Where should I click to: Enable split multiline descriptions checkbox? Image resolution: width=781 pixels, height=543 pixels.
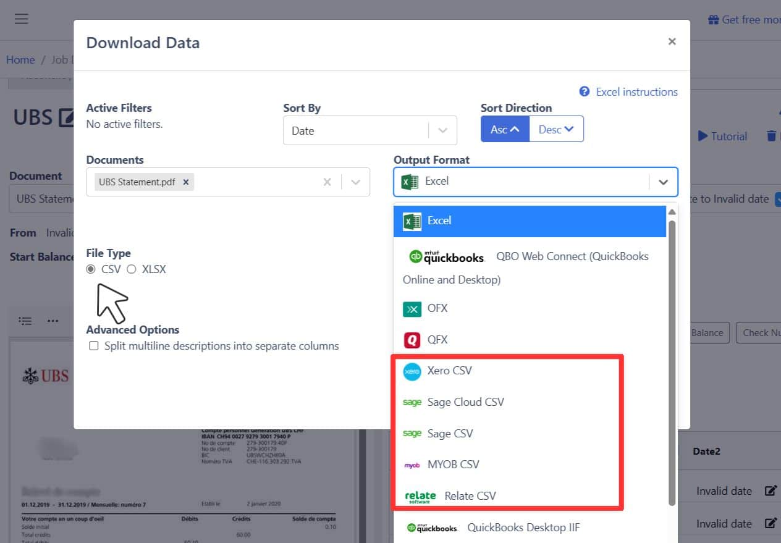click(x=94, y=346)
